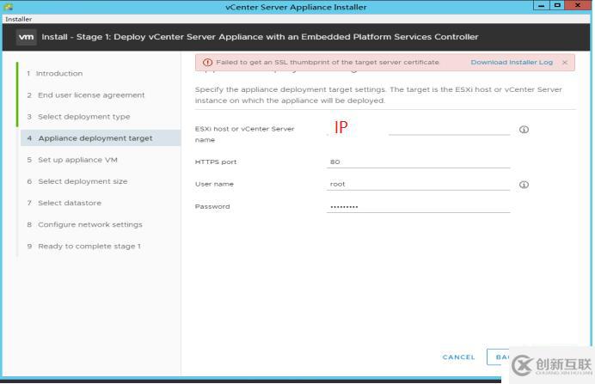Minimize the installer window
Viewport: 595px width, 384px height.
[542, 6]
